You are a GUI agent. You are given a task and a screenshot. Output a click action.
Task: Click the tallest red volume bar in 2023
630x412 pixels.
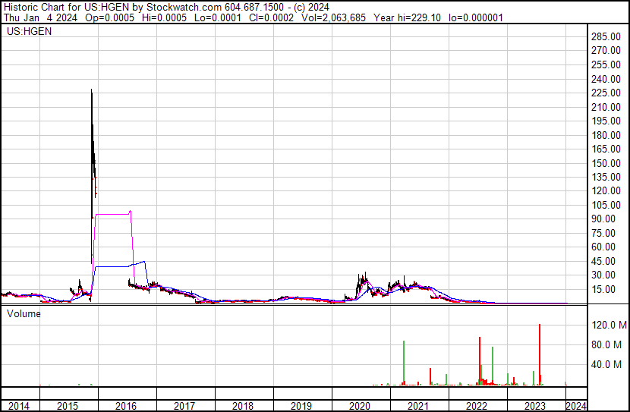click(x=539, y=357)
